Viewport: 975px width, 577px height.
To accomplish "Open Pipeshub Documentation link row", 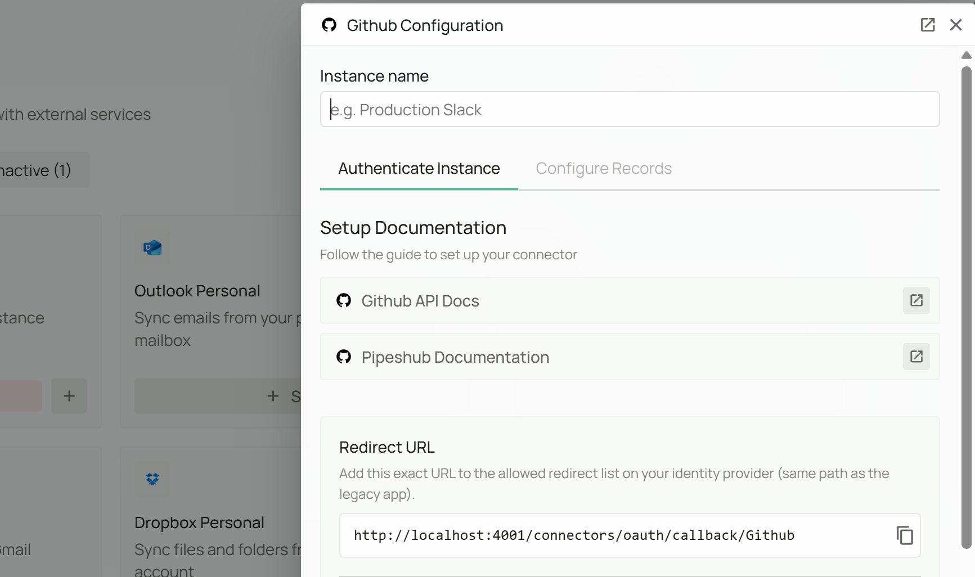I will point(630,357).
